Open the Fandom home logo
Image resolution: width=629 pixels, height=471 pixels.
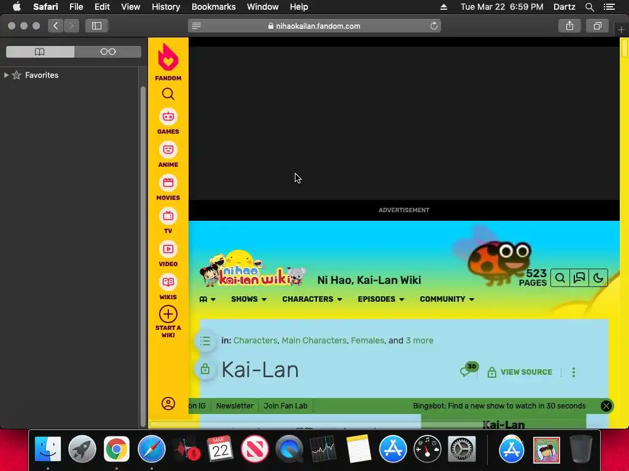click(168, 62)
